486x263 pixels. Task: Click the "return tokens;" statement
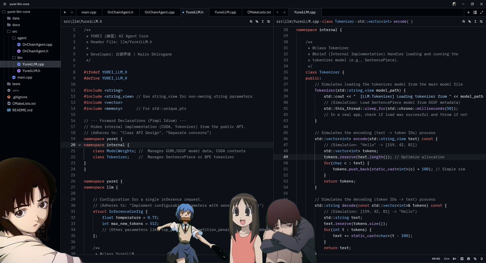[339, 181]
